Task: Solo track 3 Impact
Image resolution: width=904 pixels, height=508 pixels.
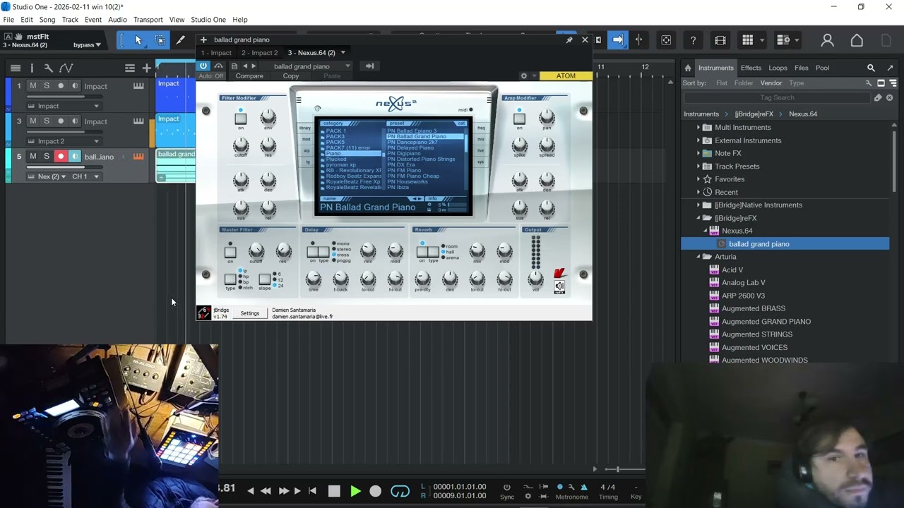Action: 47,121
